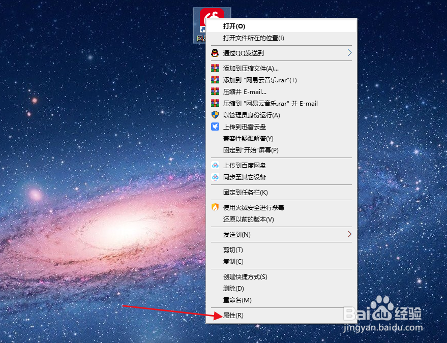Screen dimensions: 447x343
Task: Click the admin shield icon
Action: [215, 115]
